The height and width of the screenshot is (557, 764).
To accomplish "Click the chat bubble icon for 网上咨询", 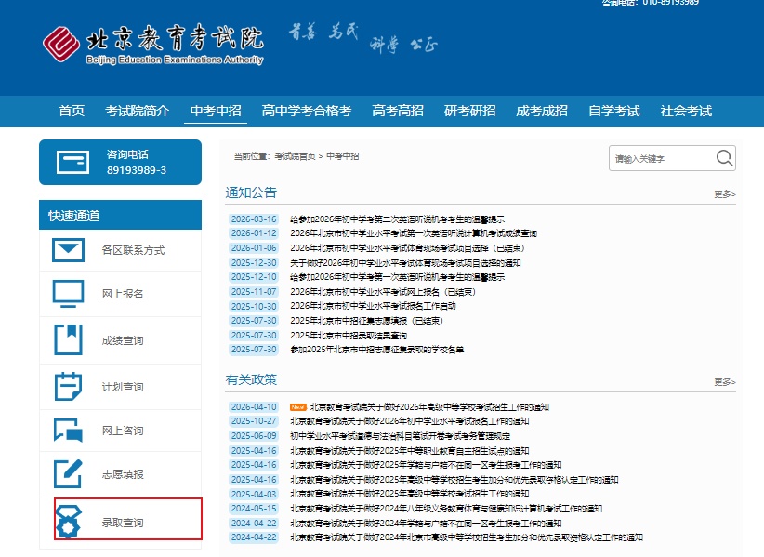I will pyautogui.click(x=68, y=431).
